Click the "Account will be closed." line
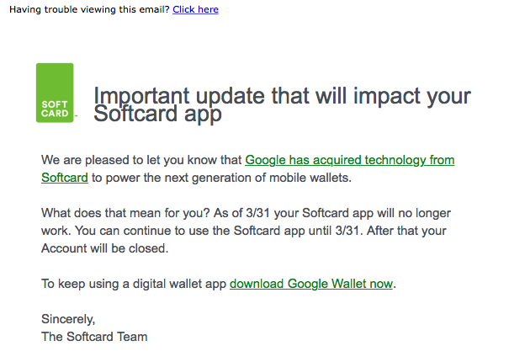 104,248
